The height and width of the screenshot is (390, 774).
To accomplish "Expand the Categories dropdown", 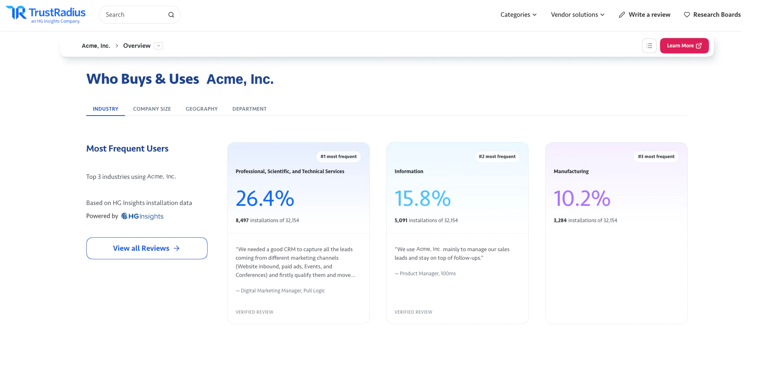I will click(519, 15).
